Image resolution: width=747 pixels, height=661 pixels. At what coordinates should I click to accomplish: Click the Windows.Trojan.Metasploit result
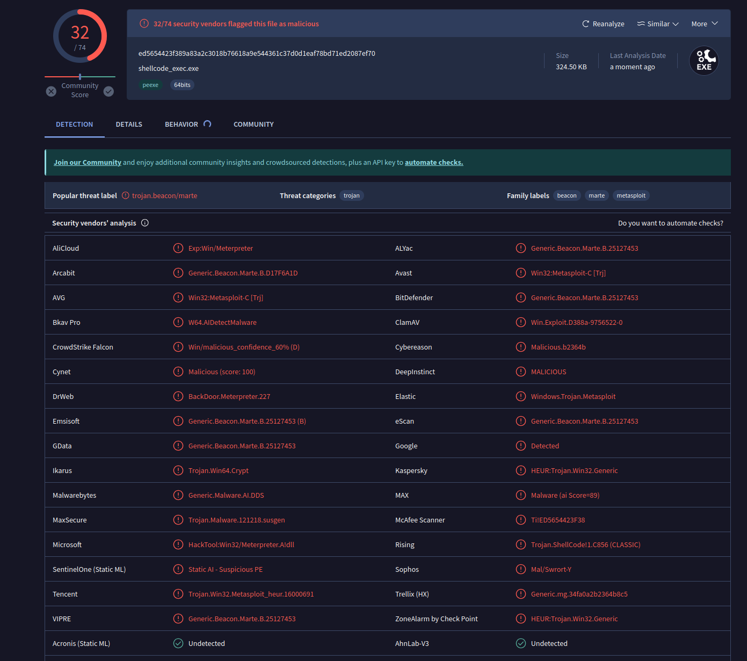(573, 396)
